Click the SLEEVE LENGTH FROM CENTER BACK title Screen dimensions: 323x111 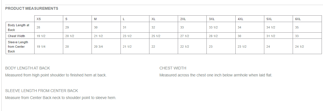pyautogui.click(x=42, y=91)
